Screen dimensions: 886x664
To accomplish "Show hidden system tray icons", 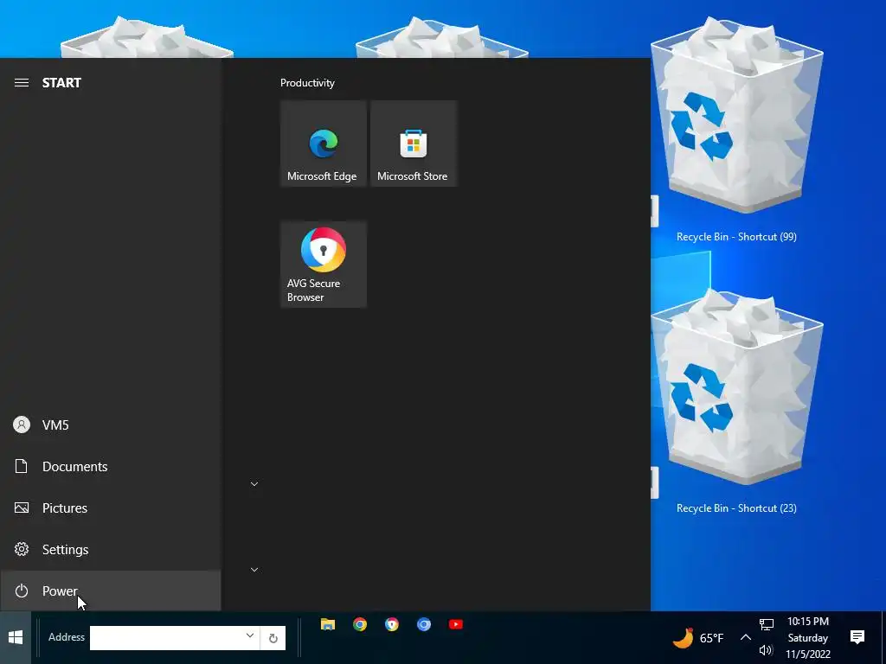I will (745, 637).
